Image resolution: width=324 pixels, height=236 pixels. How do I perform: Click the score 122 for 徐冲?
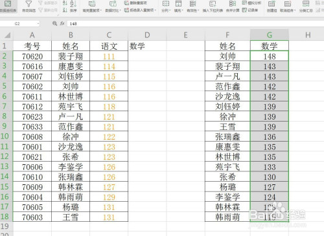109,137
